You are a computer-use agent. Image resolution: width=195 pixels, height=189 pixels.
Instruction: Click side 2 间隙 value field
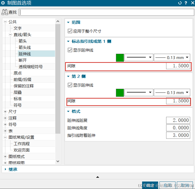178,101
